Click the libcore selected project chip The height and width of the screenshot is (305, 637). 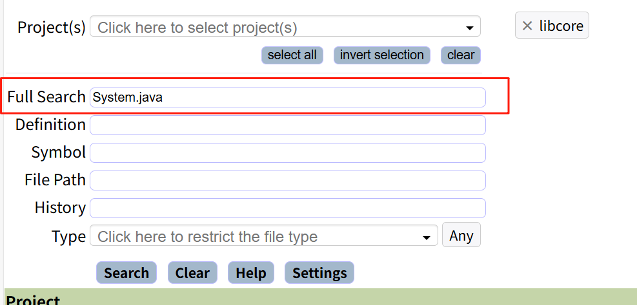point(561,26)
